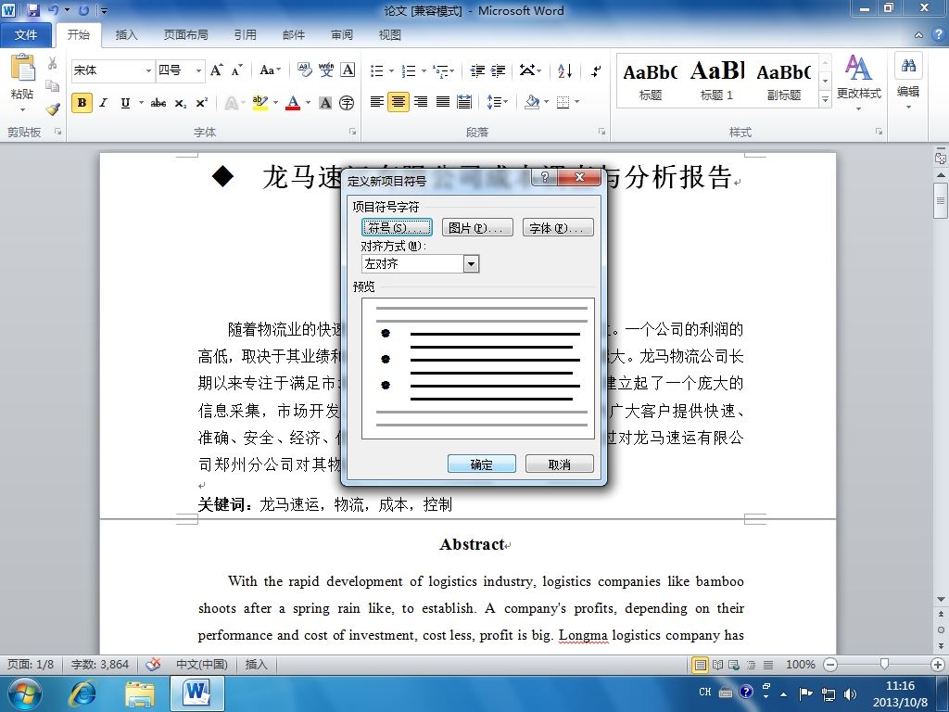Click Distributed alignment icon
This screenshot has height=712, width=949.
[x=464, y=102]
